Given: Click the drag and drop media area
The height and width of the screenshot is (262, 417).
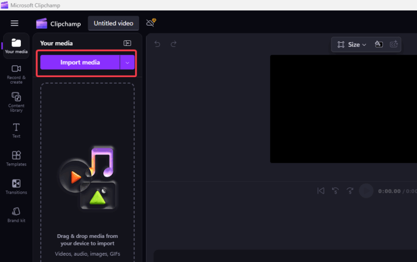Looking at the screenshot, I should [x=88, y=173].
